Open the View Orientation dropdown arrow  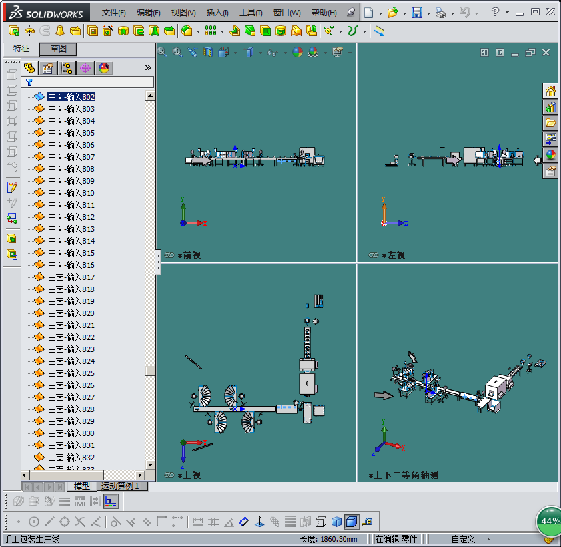(235, 53)
